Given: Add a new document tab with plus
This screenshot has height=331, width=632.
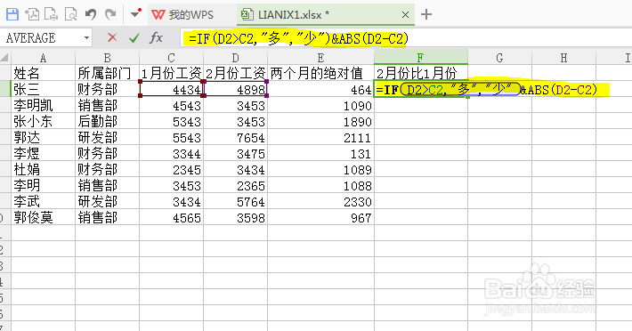Looking at the screenshot, I should pos(426,14).
